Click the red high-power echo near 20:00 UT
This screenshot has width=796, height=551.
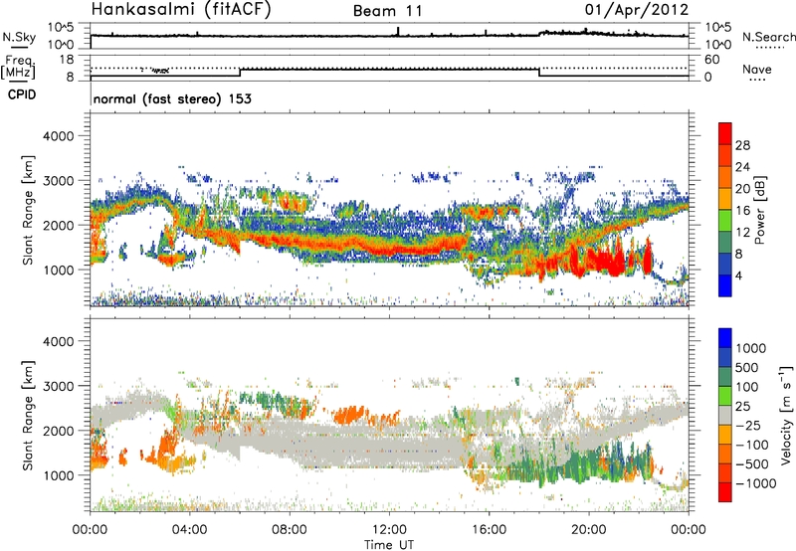[607, 262]
